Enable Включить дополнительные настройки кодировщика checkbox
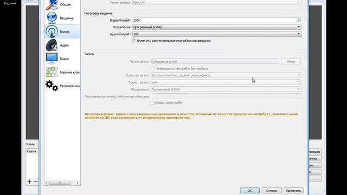Screen dimensions: 347x195 coord(134,41)
